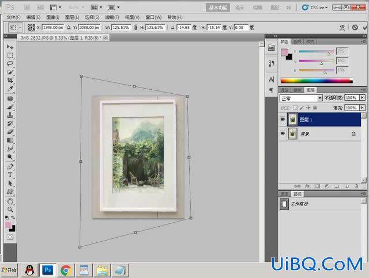Open 图像(I) menu
The image size is (369, 278).
click(x=52, y=17)
